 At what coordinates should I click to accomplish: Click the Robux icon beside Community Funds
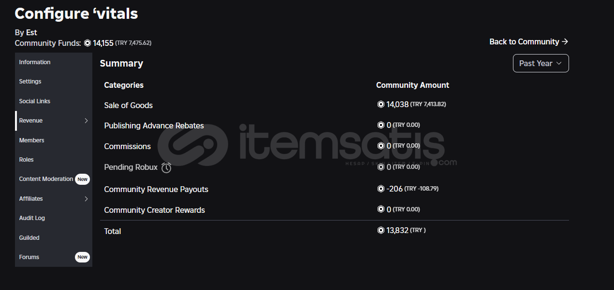88,43
